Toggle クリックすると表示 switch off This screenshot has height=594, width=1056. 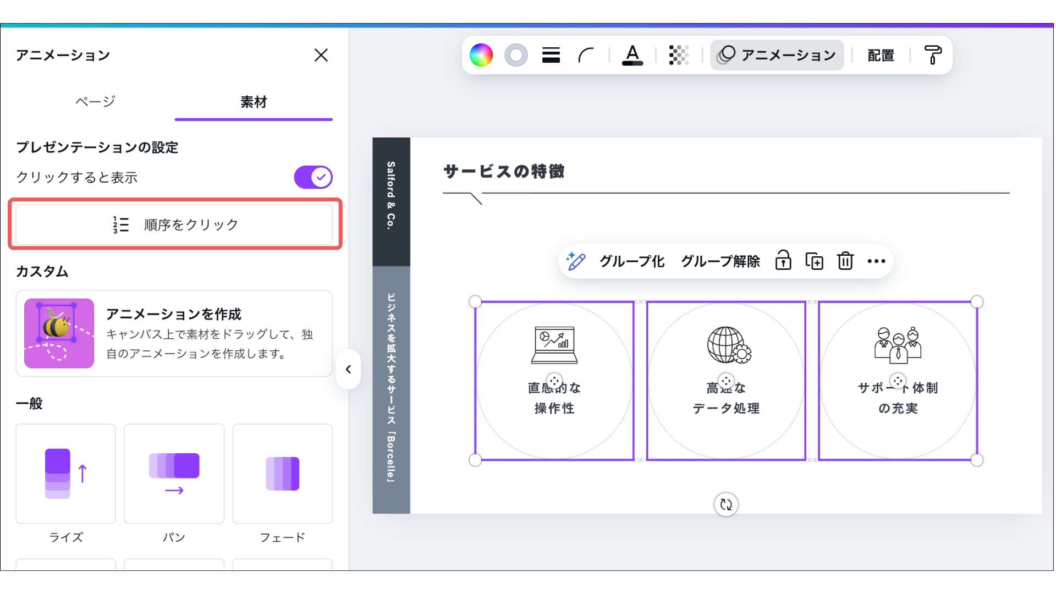[x=313, y=177]
